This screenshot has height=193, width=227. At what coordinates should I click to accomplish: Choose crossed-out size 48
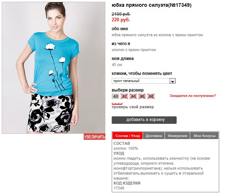click(151, 96)
